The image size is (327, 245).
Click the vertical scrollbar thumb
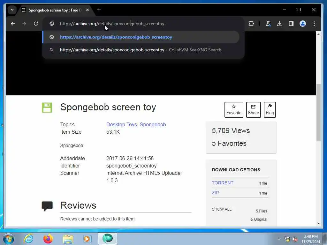[x=318, y=113]
